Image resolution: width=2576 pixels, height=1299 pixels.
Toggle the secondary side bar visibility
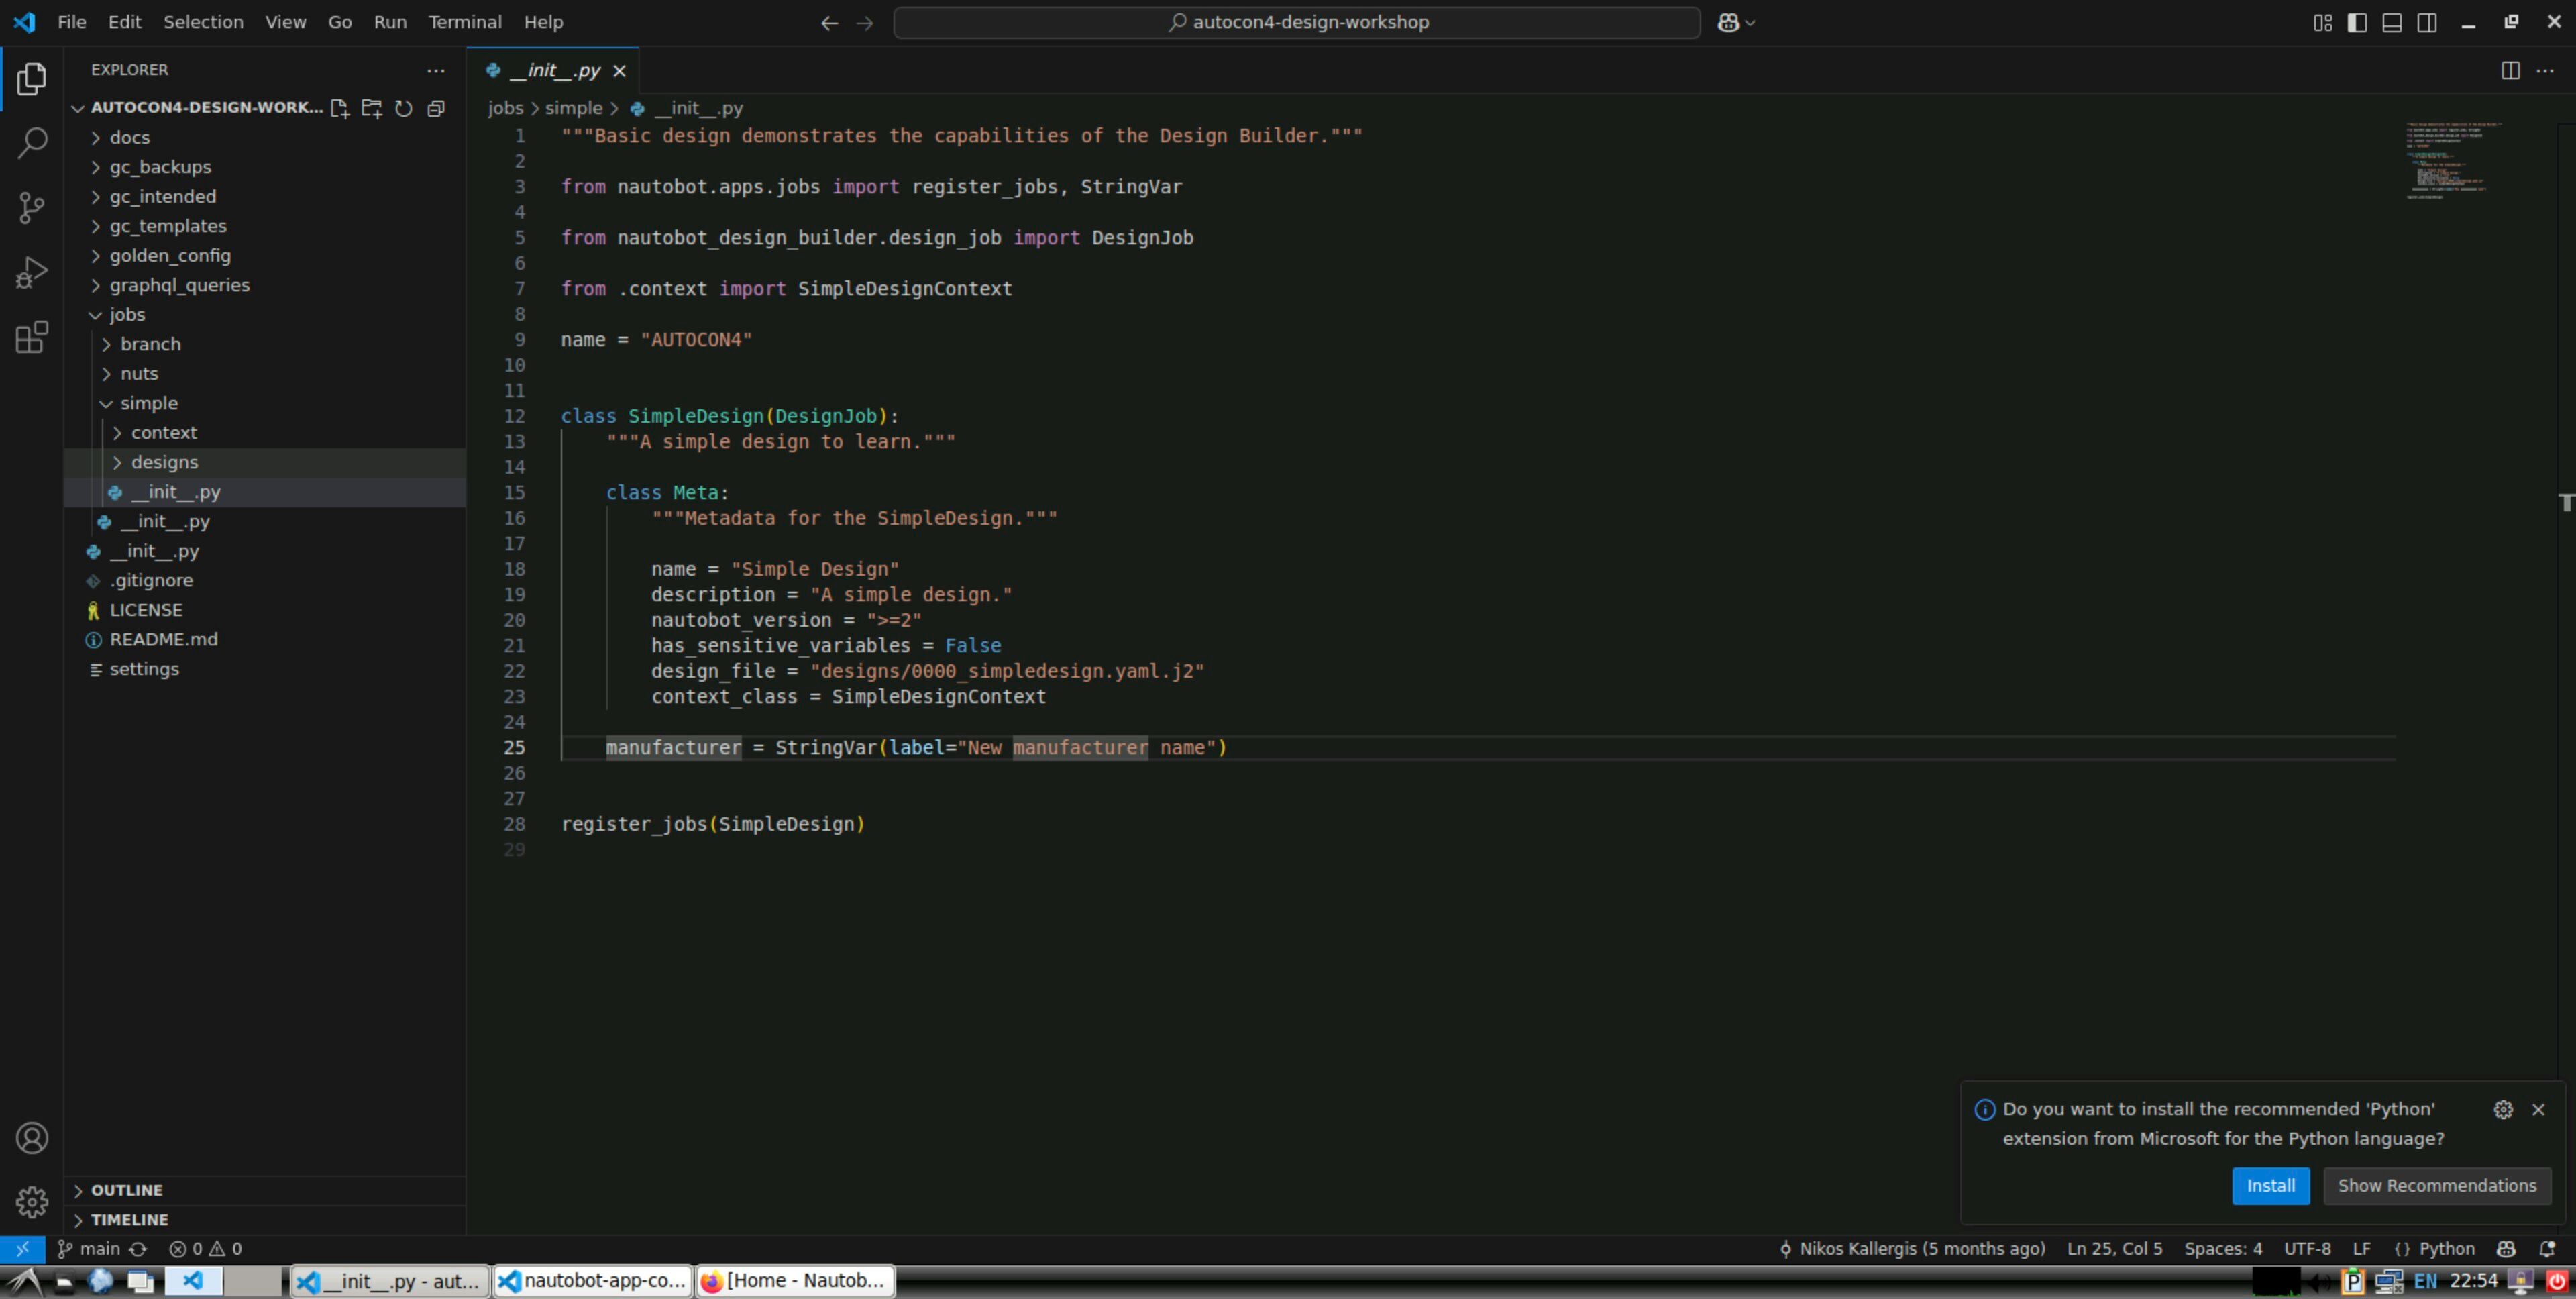tap(2427, 22)
